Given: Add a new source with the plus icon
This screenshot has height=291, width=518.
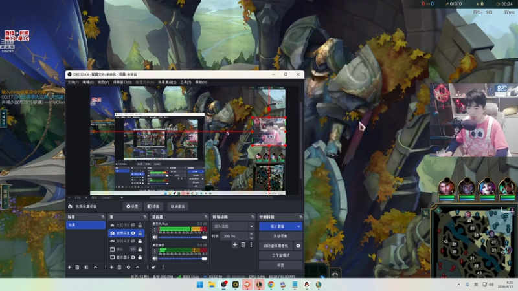Looking at the screenshot, I should (111, 267).
